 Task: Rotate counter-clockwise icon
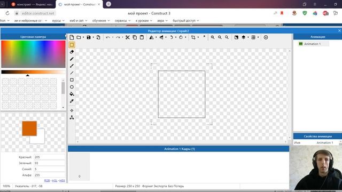click(x=172, y=37)
